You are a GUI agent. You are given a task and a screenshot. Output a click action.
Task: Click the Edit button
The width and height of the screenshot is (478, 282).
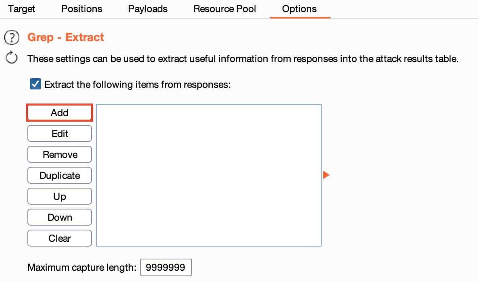60,133
